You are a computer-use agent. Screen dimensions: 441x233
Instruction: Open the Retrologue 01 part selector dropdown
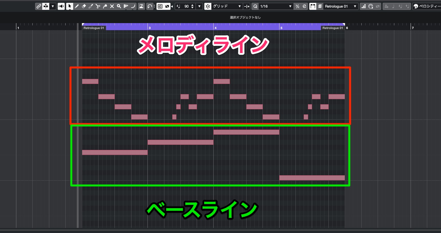pyautogui.click(x=341, y=6)
